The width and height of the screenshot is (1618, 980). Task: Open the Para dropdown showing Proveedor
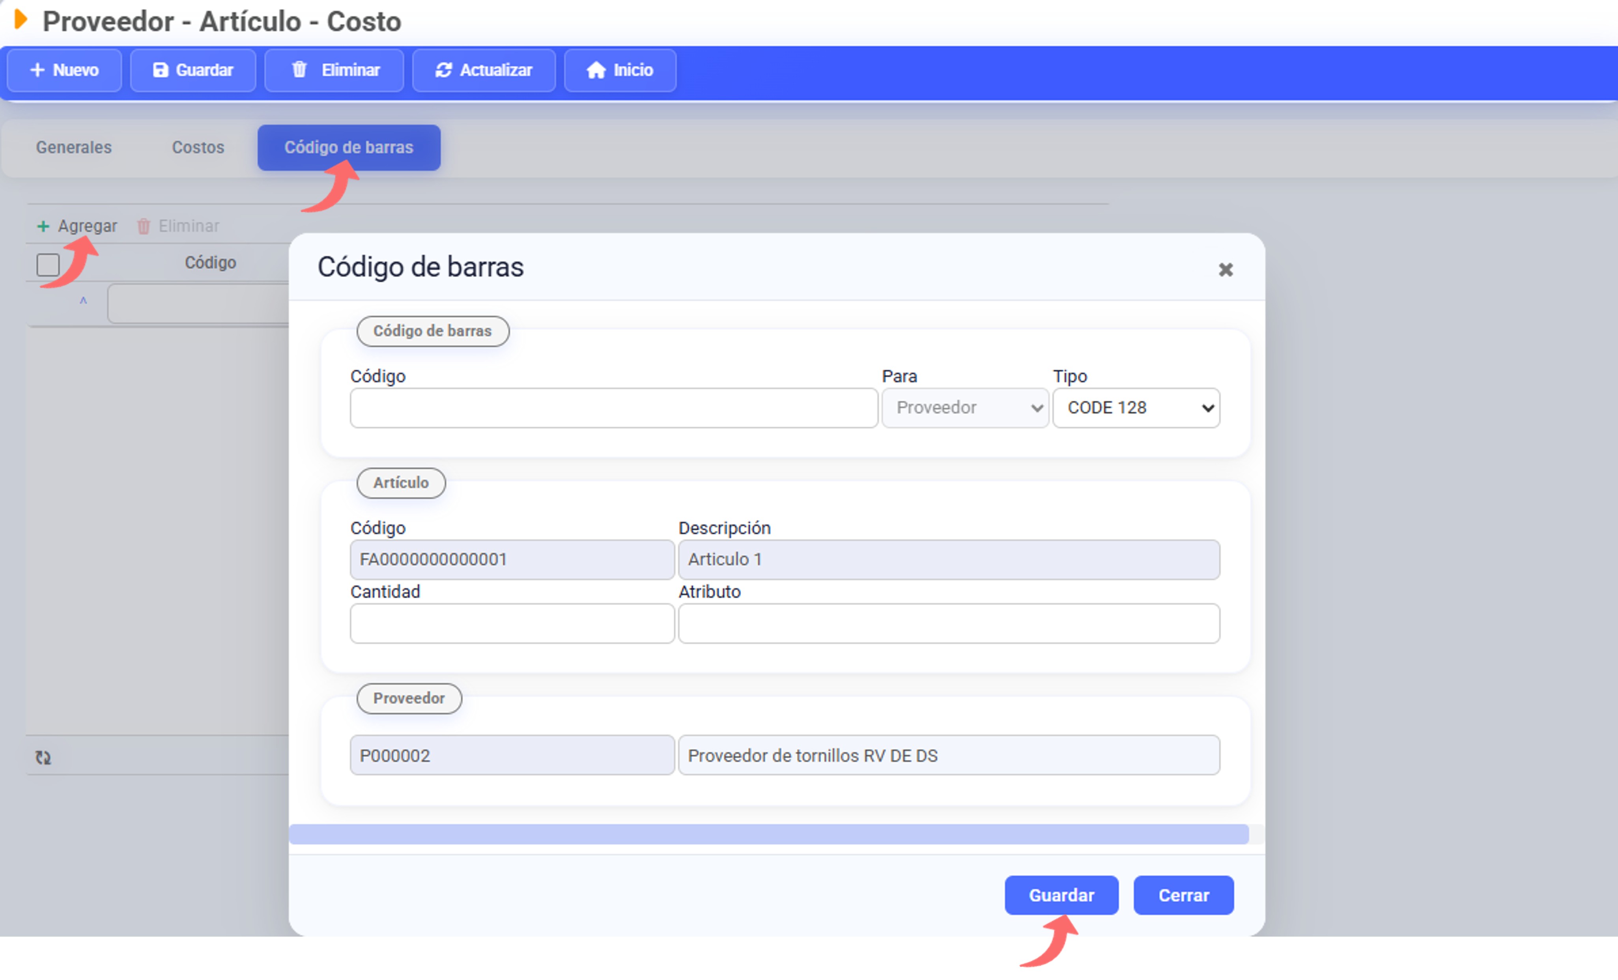coord(965,408)
